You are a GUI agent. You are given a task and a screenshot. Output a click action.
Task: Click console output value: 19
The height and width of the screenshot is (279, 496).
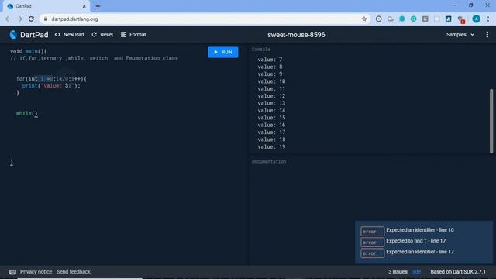[271, 146]
